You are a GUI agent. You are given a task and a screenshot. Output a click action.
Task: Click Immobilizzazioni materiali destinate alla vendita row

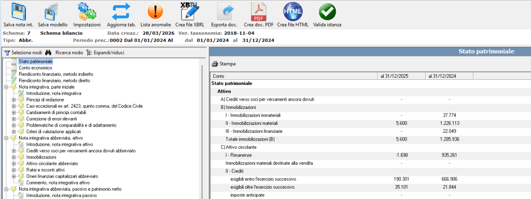(x=370, y=163)
